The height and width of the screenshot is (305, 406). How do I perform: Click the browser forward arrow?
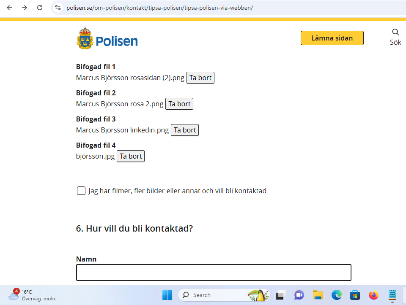tap(25, 8)
